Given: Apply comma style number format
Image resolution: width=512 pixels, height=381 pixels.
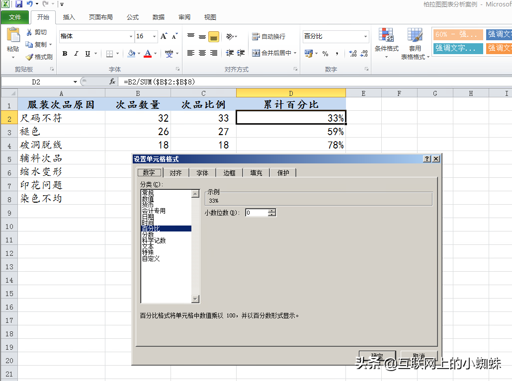Looking at the screenshot, I should (337, 54).
